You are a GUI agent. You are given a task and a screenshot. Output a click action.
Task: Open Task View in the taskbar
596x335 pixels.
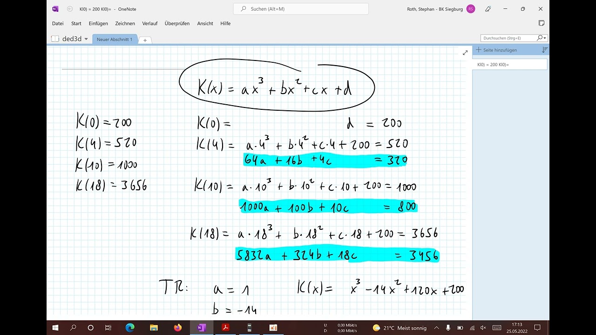108,328
